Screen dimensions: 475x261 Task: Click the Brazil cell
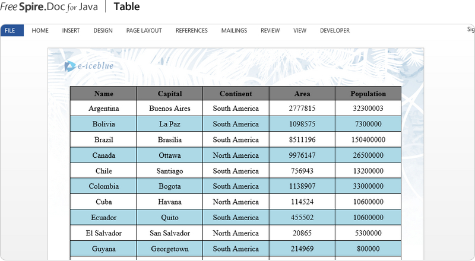pos(103,139)
